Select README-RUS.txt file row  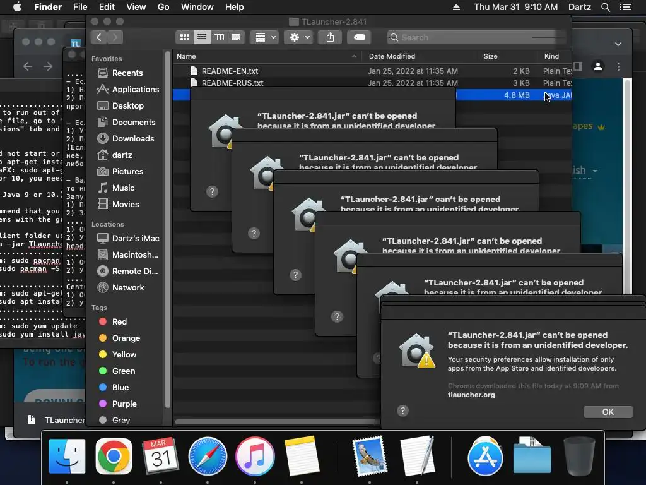point(372,83)
